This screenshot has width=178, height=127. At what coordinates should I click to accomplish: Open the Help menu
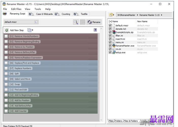pyautogui.click(x=48, y=9)
